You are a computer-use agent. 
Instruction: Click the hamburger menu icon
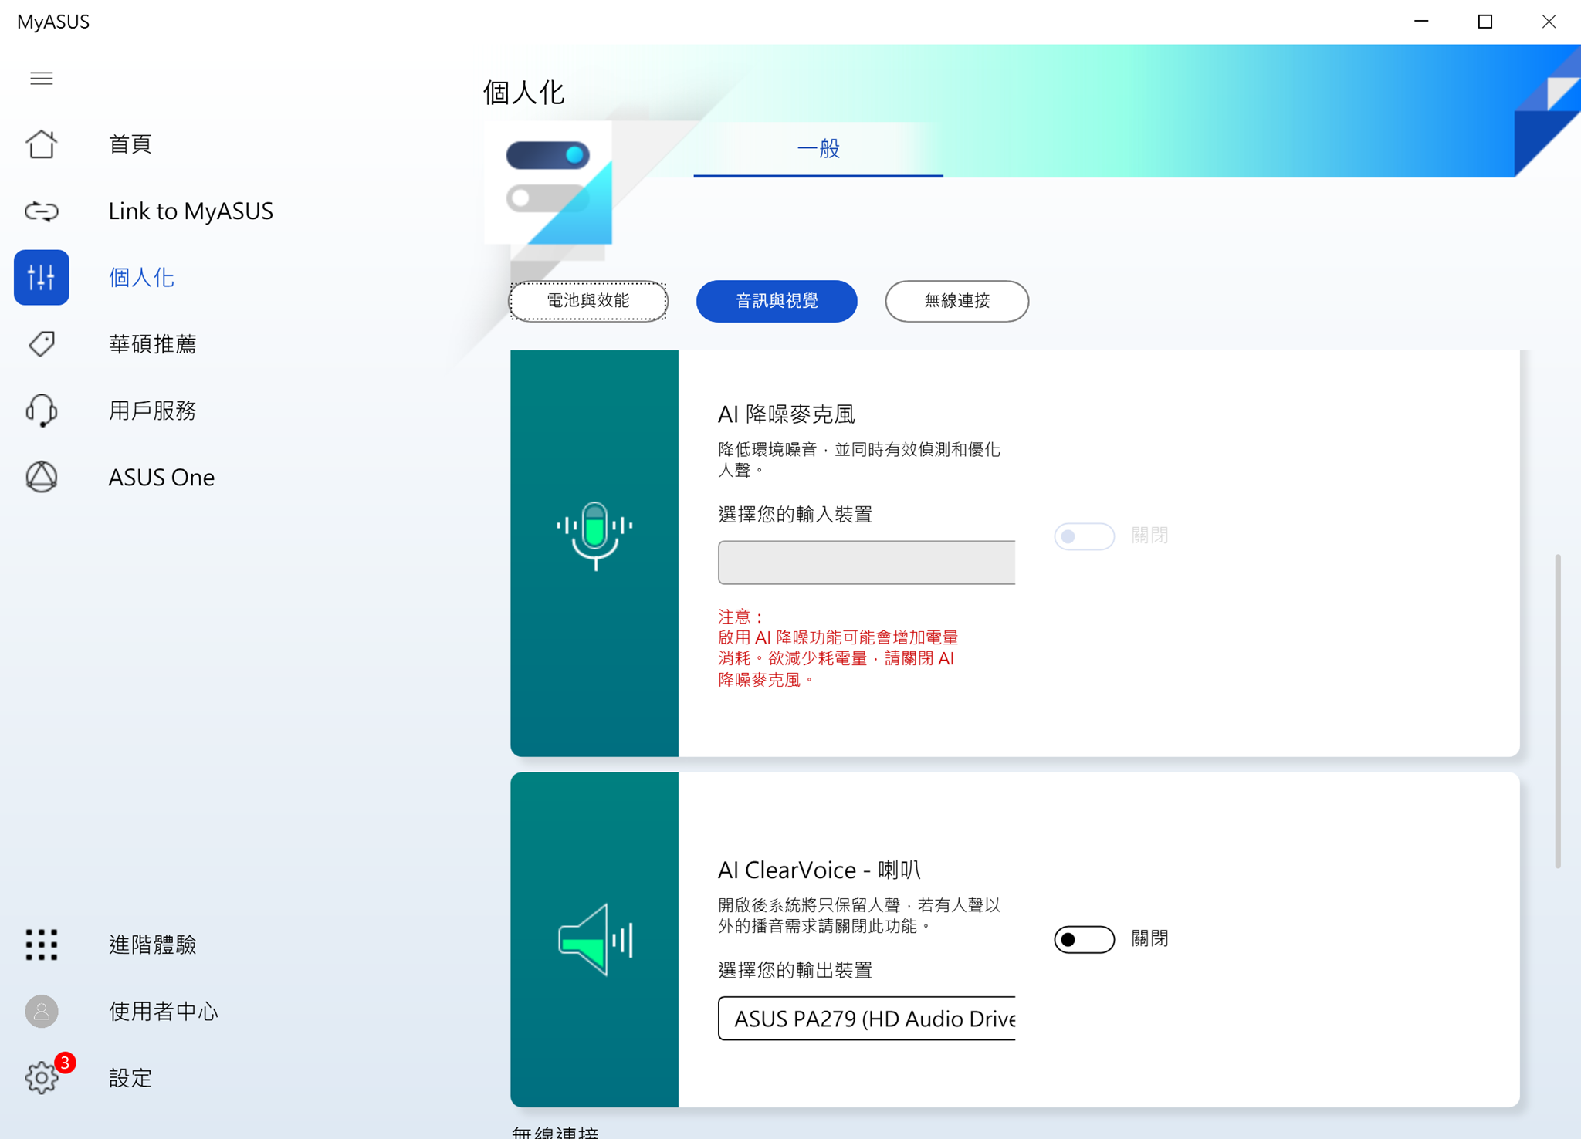(x=42, y=79)
